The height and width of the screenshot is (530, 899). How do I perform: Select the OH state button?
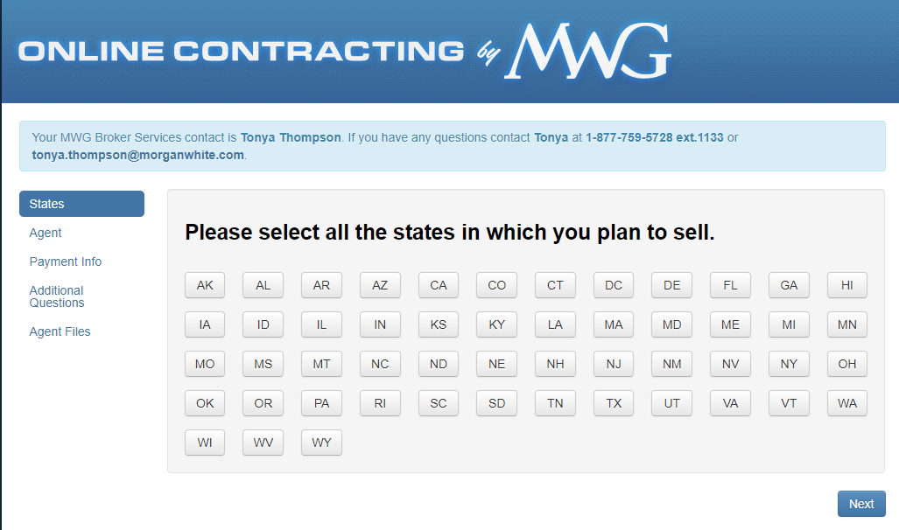pyautogui.click(x=846, y=364)
